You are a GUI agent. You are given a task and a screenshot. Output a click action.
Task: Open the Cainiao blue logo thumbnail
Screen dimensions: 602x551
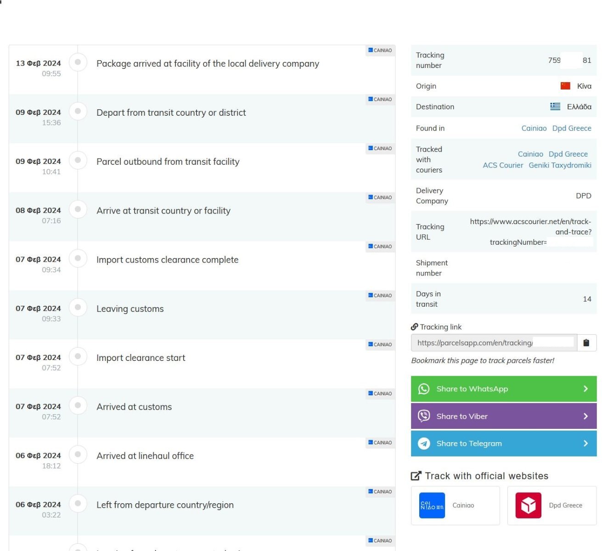coord(432,506)
